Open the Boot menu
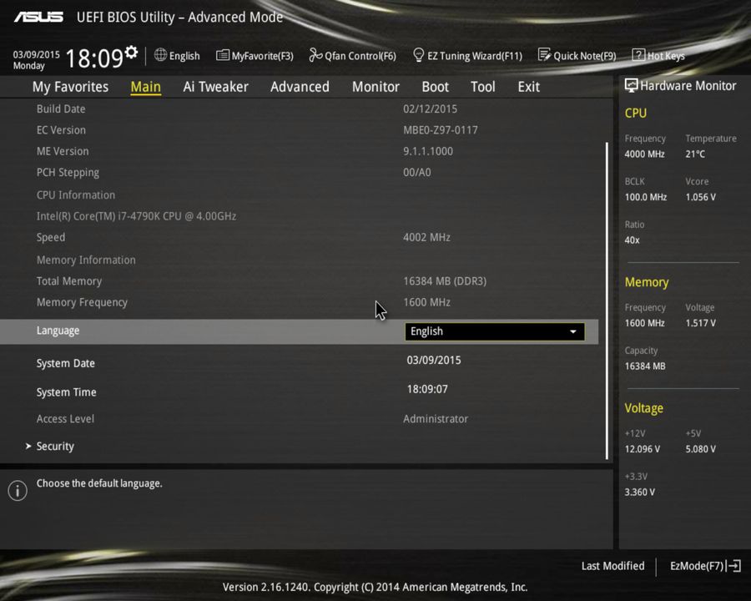Screen dimensions: 751x601 tap(435, 87)
